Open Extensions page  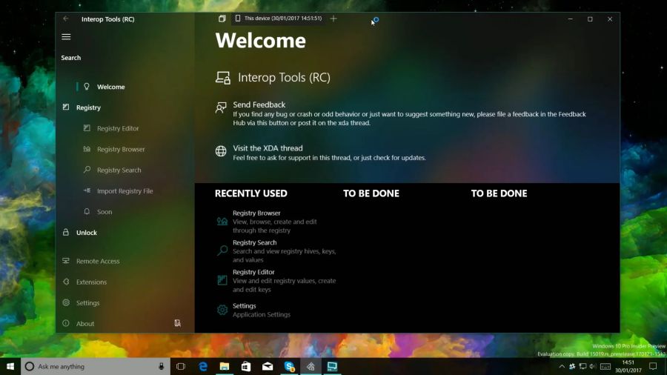click(91, 282)
